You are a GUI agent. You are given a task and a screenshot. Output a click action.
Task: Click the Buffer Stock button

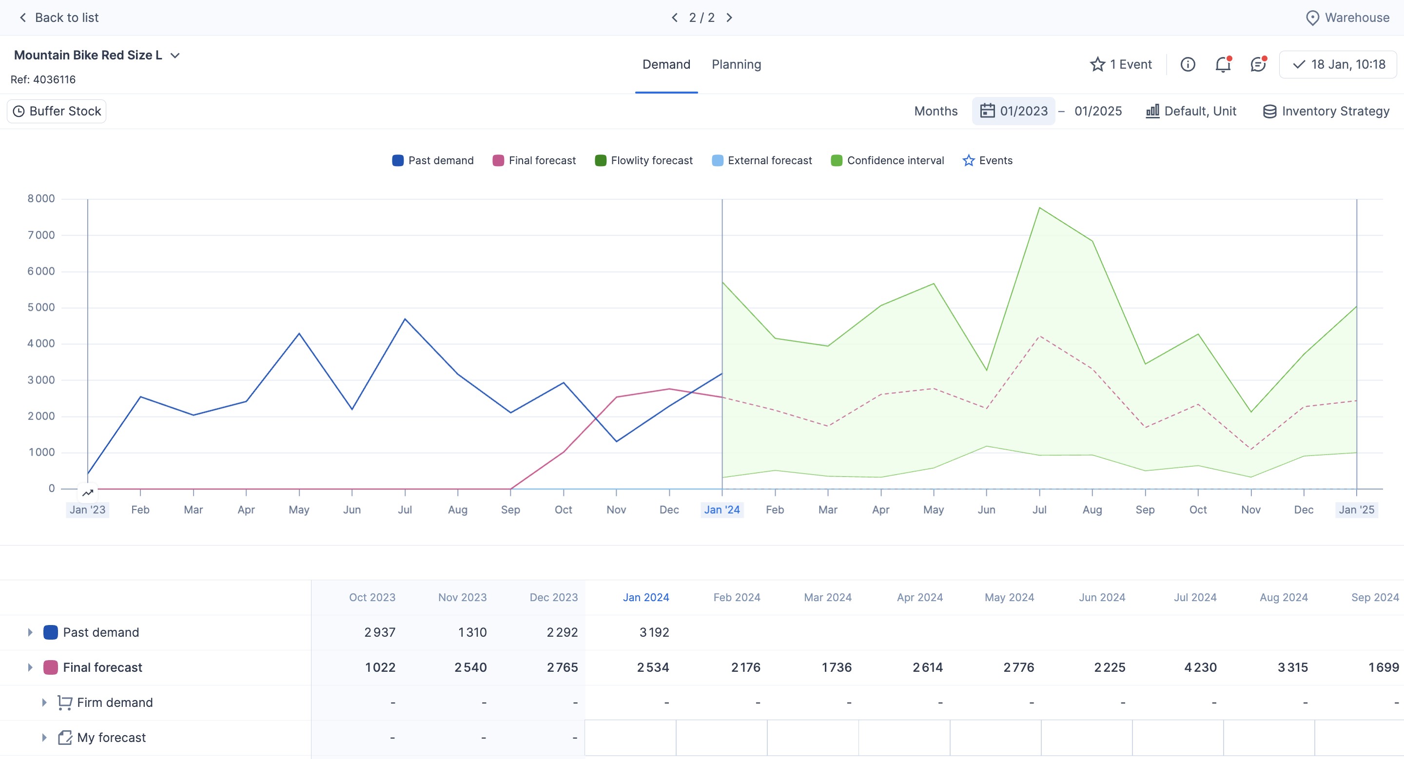pyautogui.click(x=57, y=111)
